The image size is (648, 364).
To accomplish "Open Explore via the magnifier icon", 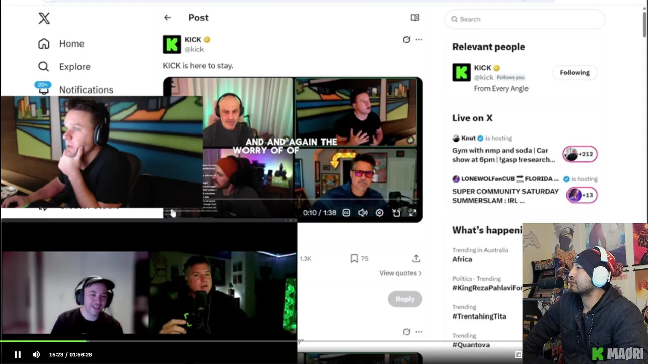I will 44,66.
